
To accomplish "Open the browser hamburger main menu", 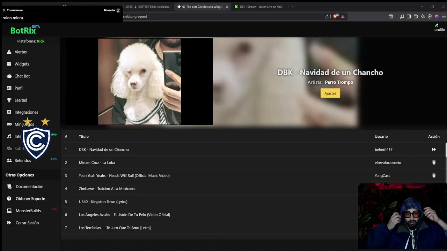I will [444, 16].
